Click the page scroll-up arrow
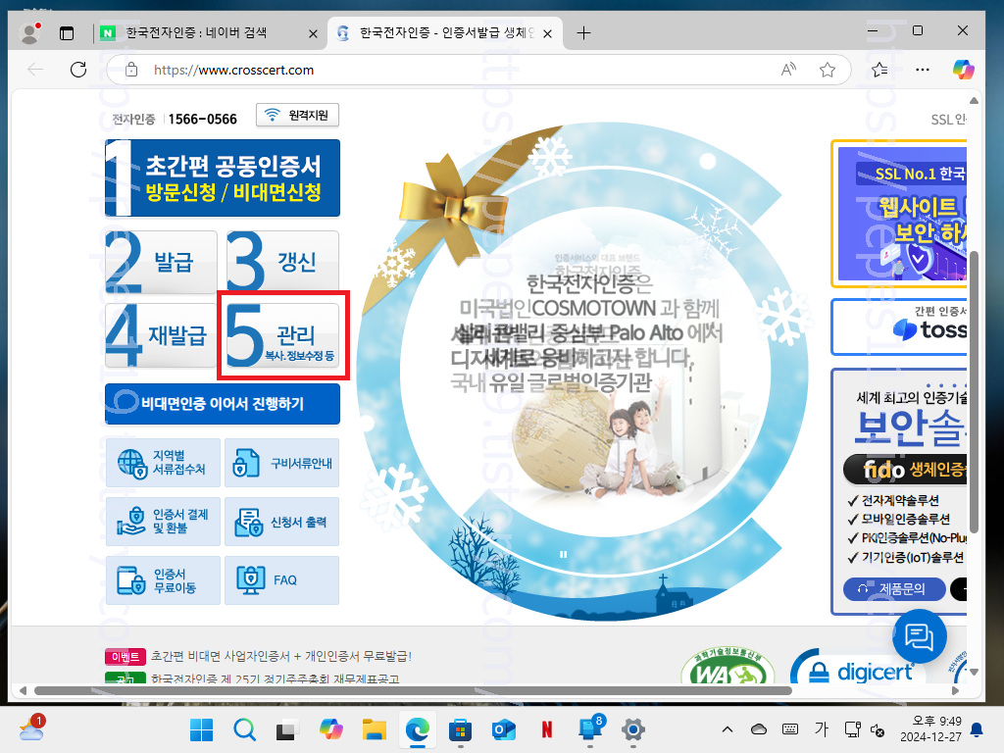The image size is (1004, 753). coord(974,101)
